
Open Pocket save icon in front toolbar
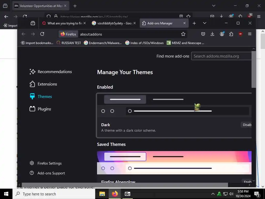point(203,34)
